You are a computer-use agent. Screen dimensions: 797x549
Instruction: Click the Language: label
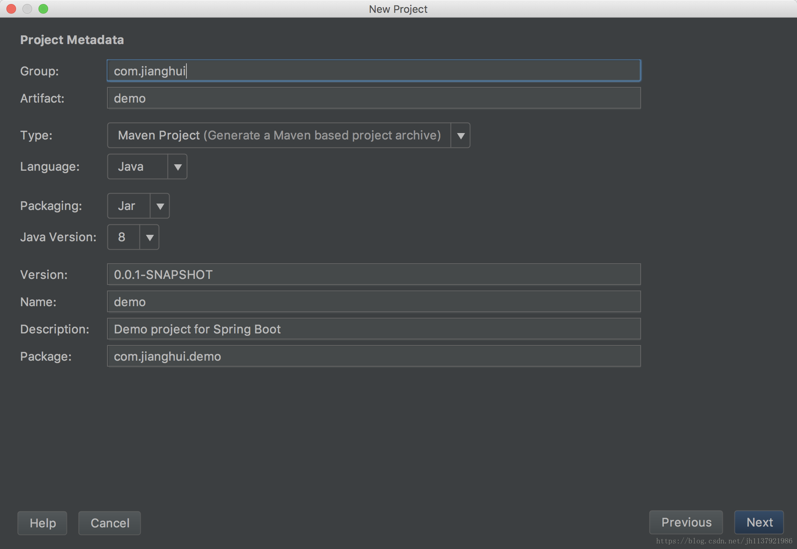click(x=50, y=167)
